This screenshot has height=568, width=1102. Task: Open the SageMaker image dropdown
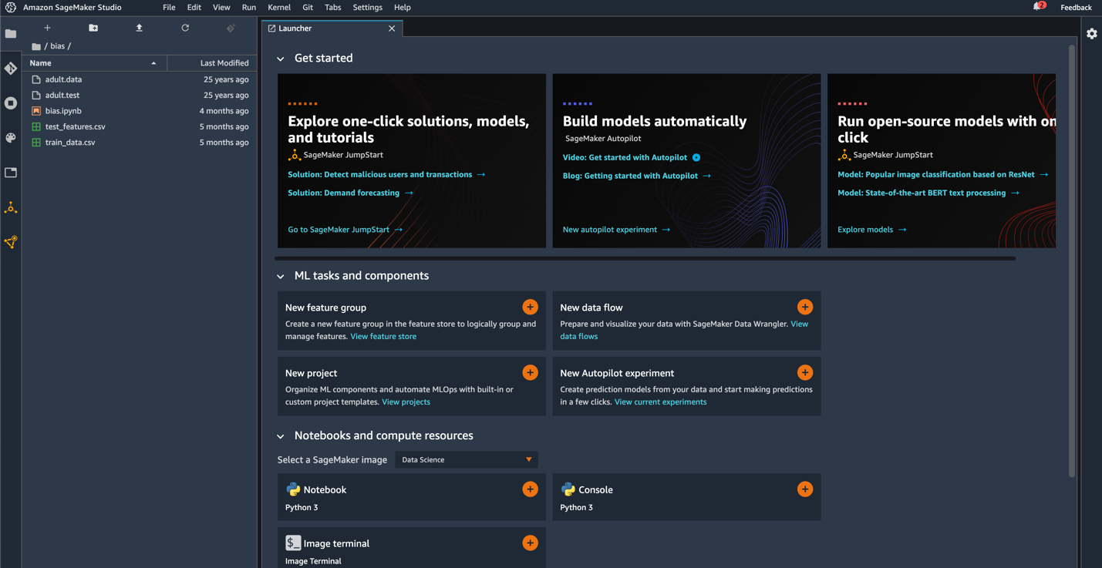(x=467, y=460)
